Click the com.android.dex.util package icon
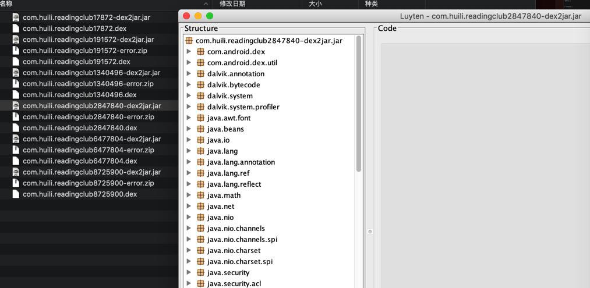This screenshot has height=288, width=590. coord(200,63)
